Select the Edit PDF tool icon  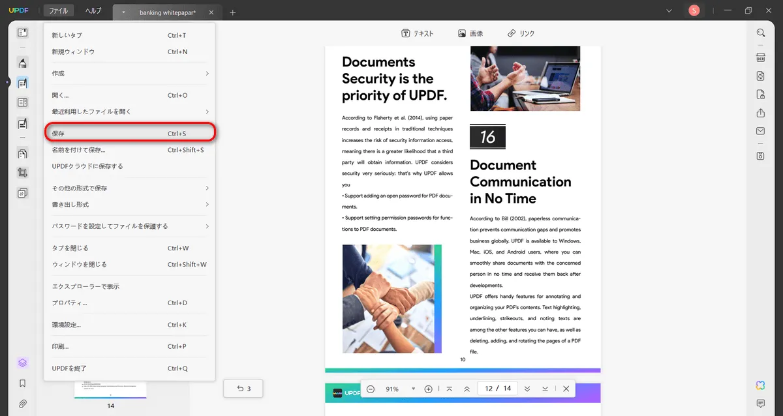tap(23, 83)
